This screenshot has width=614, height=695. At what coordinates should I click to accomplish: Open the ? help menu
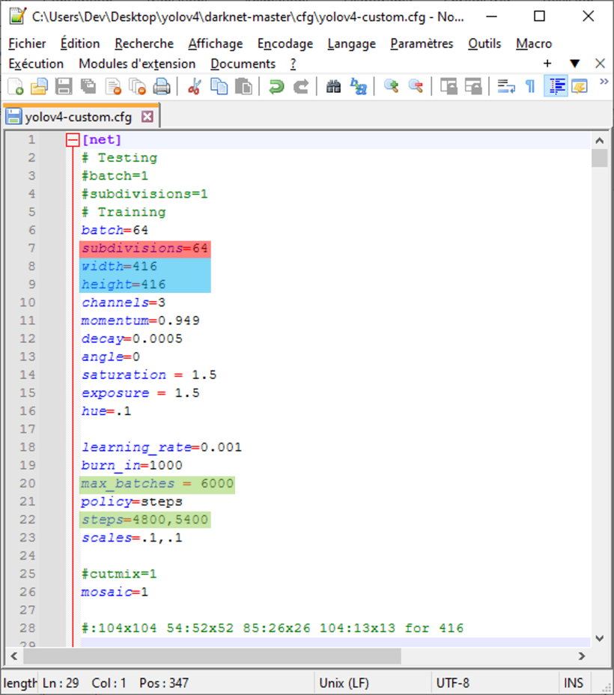(x=293, y=64)
